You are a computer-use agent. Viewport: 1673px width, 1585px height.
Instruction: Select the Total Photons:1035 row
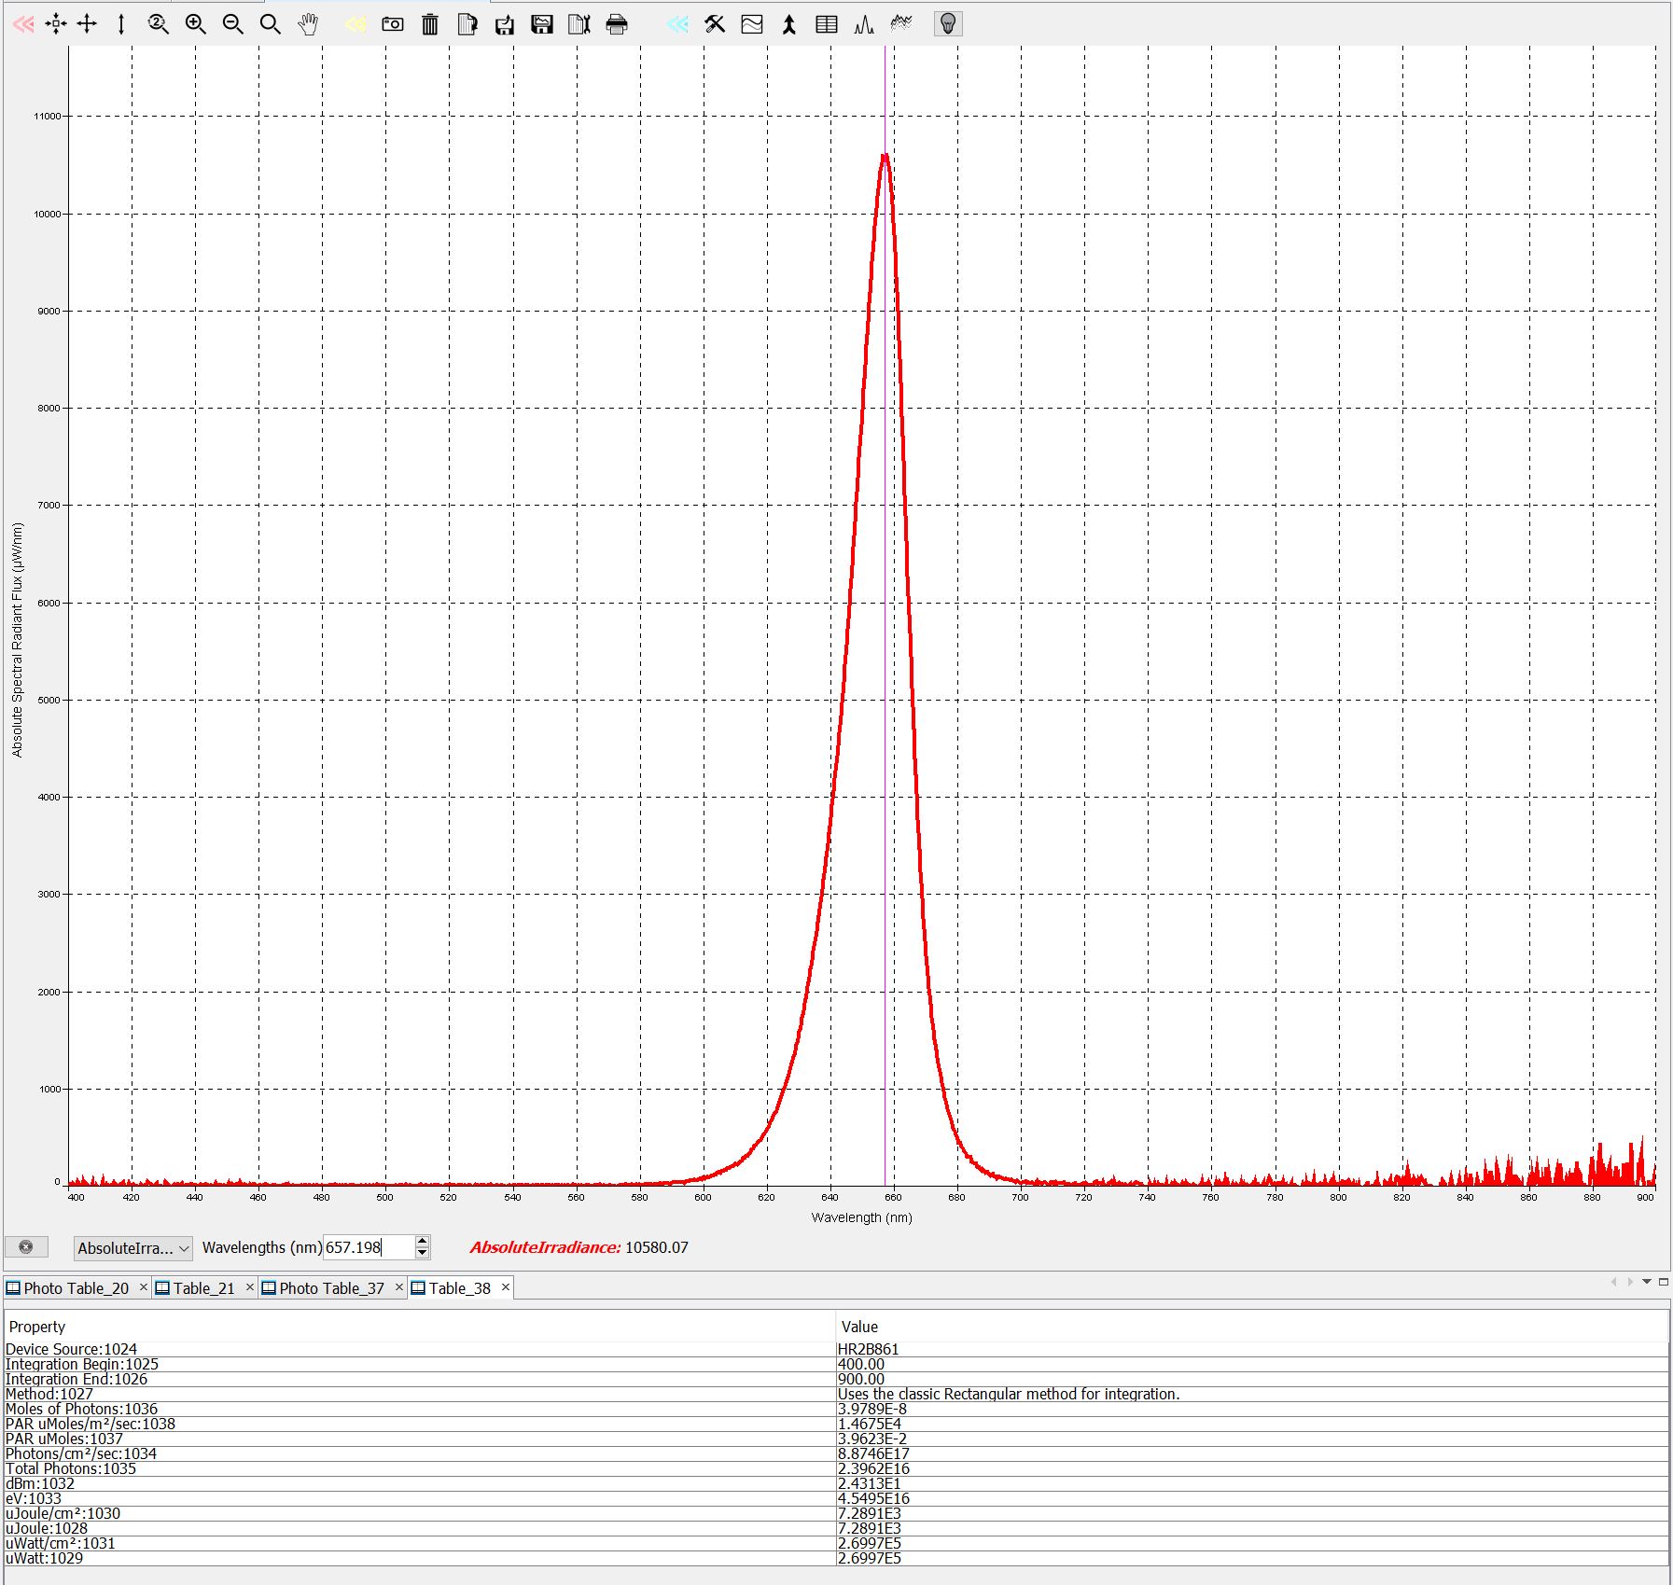point(836,1468)
